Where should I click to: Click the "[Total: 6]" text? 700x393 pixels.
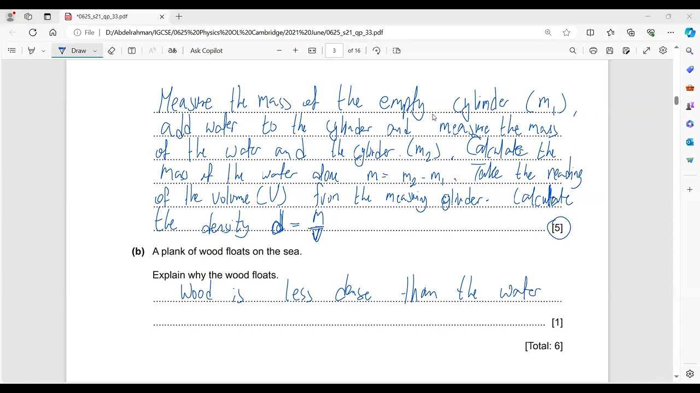point(544,346)
